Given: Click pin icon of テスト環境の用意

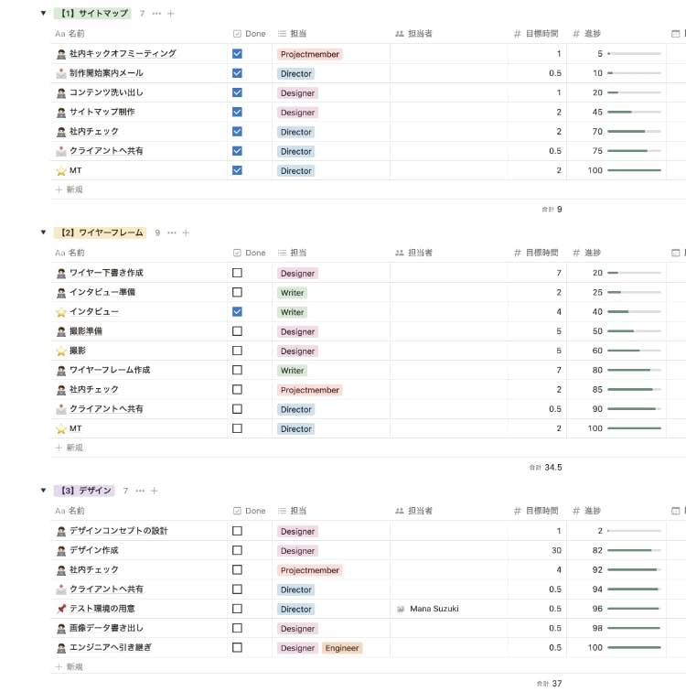Looking at the screenshot, I should (x=61, y=609).
